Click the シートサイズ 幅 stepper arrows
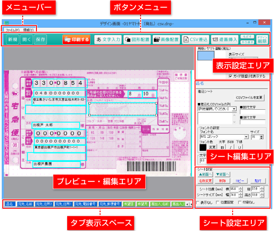Viewport: 274px width, 231px height. [x=241, y=195]
